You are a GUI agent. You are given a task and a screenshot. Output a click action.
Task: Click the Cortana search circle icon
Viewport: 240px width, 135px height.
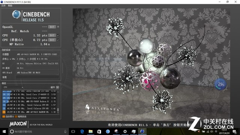point(12,132)
